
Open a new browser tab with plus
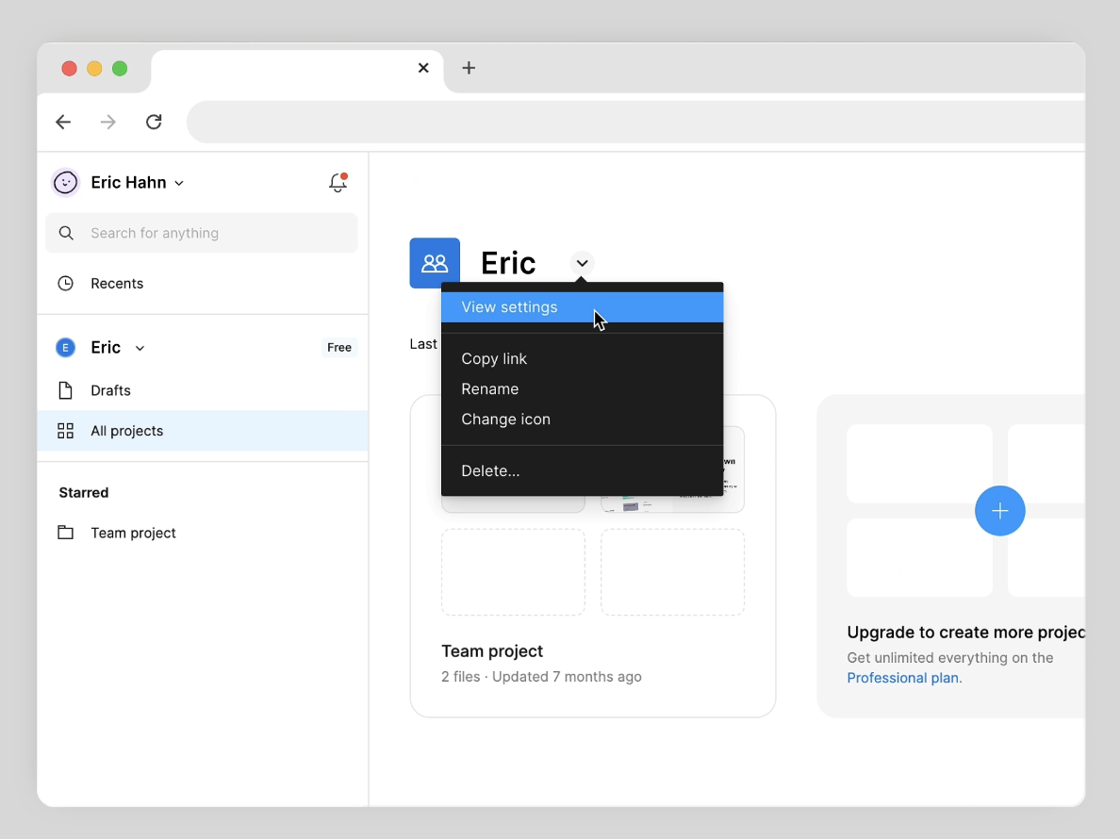[x=469, y=68]
